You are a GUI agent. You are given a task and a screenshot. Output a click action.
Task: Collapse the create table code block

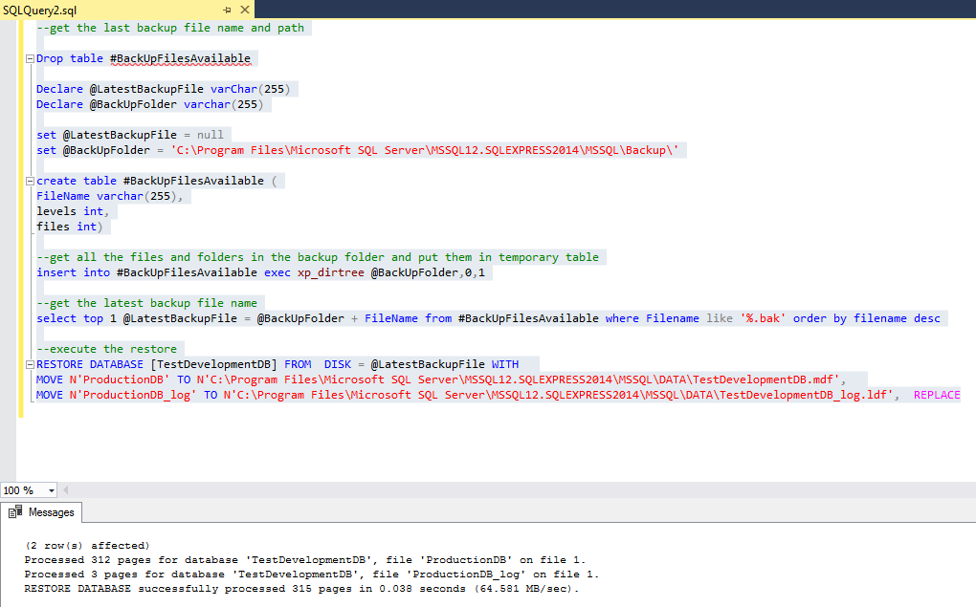click(x=30, y=181)
